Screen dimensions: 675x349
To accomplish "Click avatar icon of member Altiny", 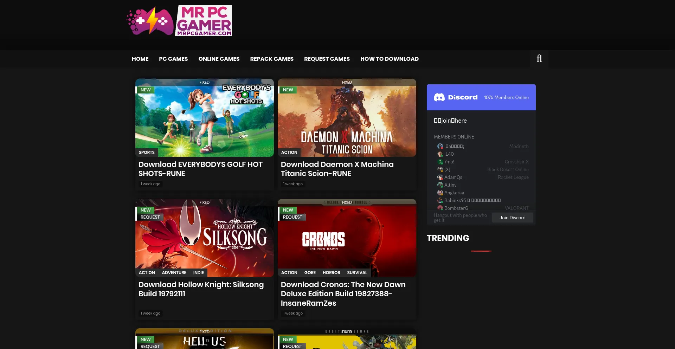I will click(x=440, y=185).
